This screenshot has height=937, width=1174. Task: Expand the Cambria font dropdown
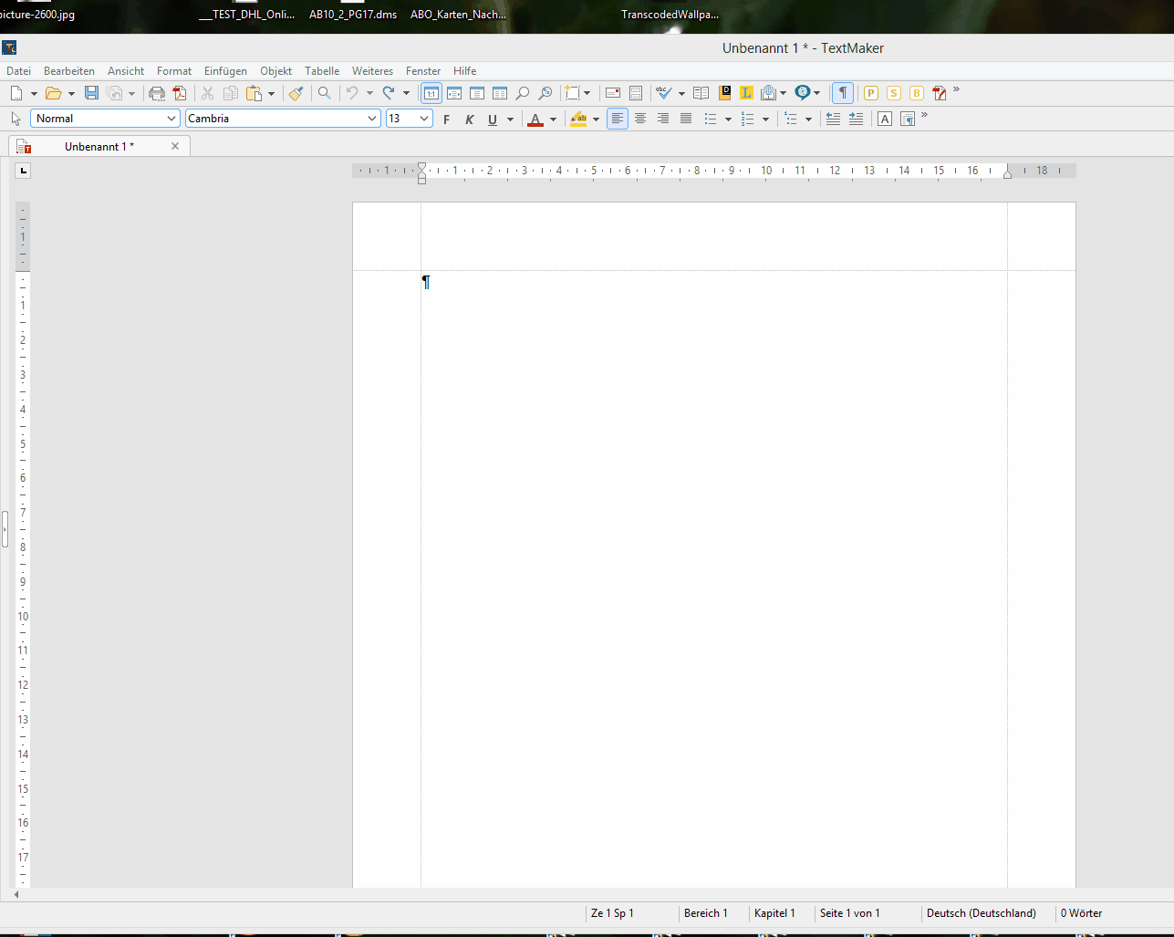(x=372, y=119)
